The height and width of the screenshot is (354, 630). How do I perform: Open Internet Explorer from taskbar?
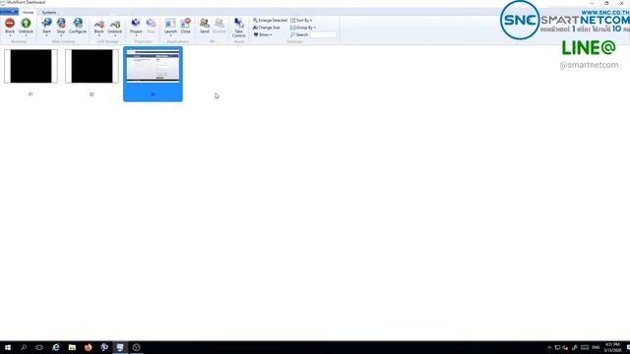56,347
